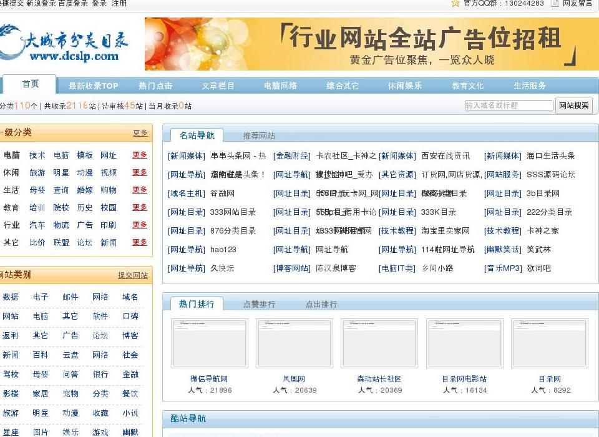Open the 教育文化 menu item
Image resolution: width=599 pixels, height=437 pixels.
point(467,86)
